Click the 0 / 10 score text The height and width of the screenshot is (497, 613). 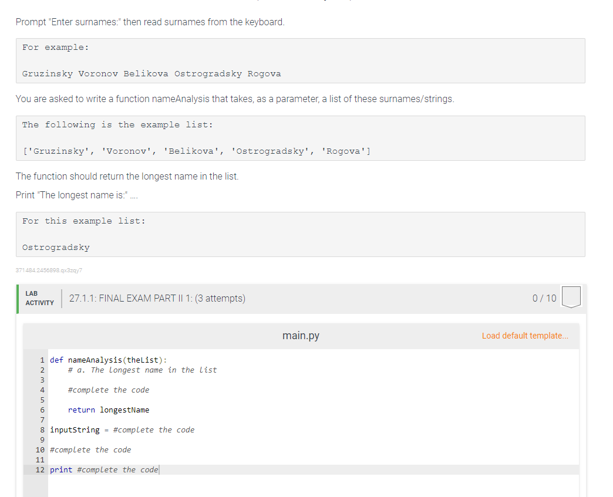click(x=544, y=298)
